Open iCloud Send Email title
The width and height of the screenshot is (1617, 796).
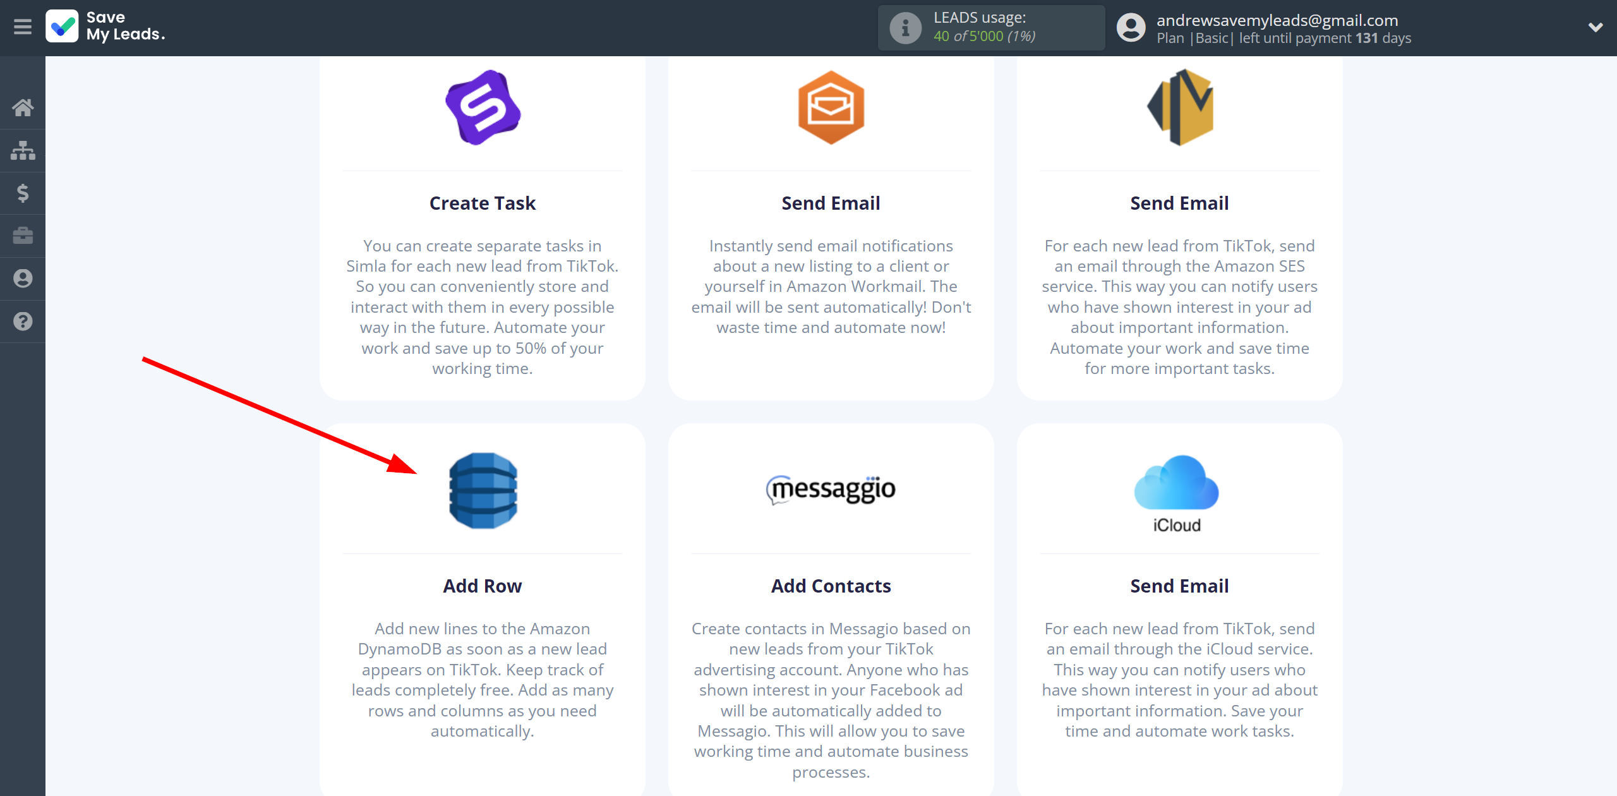point(1180,586)
